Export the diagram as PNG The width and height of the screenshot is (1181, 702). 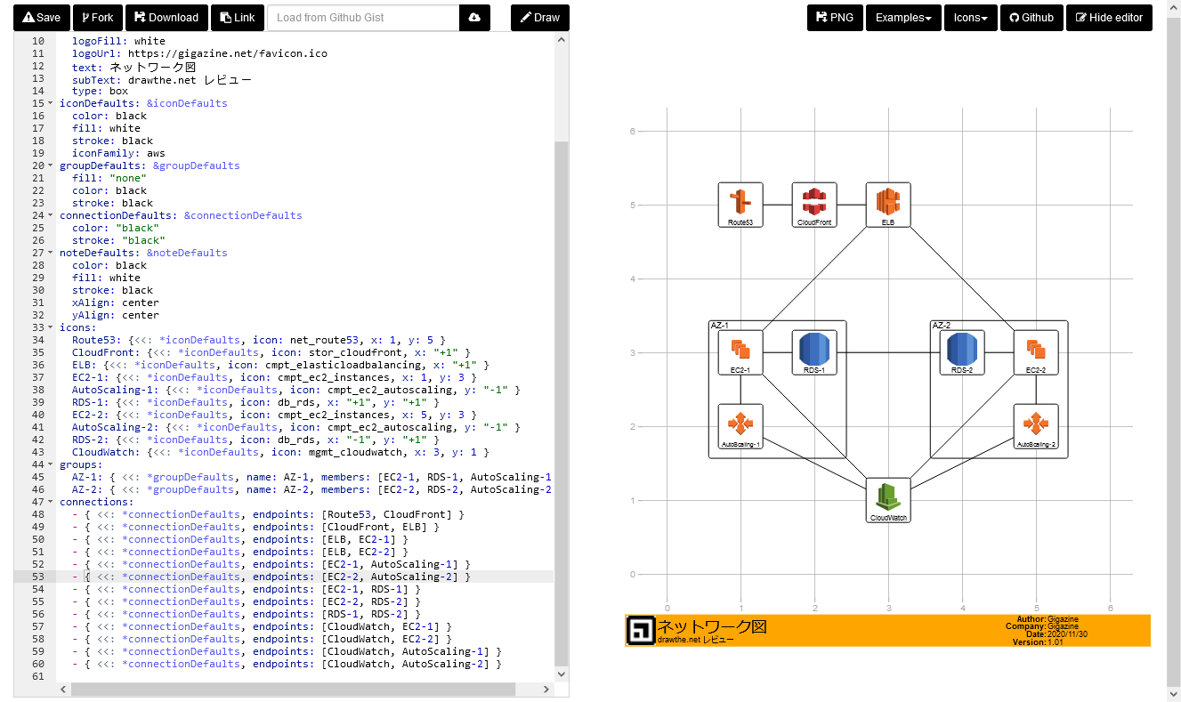tap(834, 17)
